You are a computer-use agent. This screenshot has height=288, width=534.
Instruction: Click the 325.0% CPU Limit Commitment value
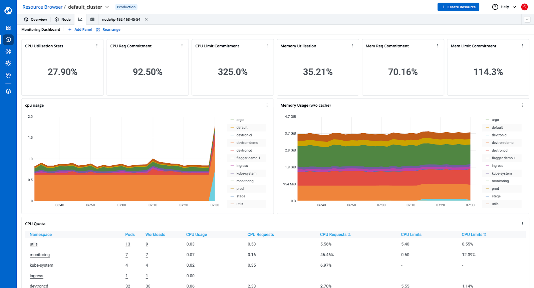(x=233, y=72)
